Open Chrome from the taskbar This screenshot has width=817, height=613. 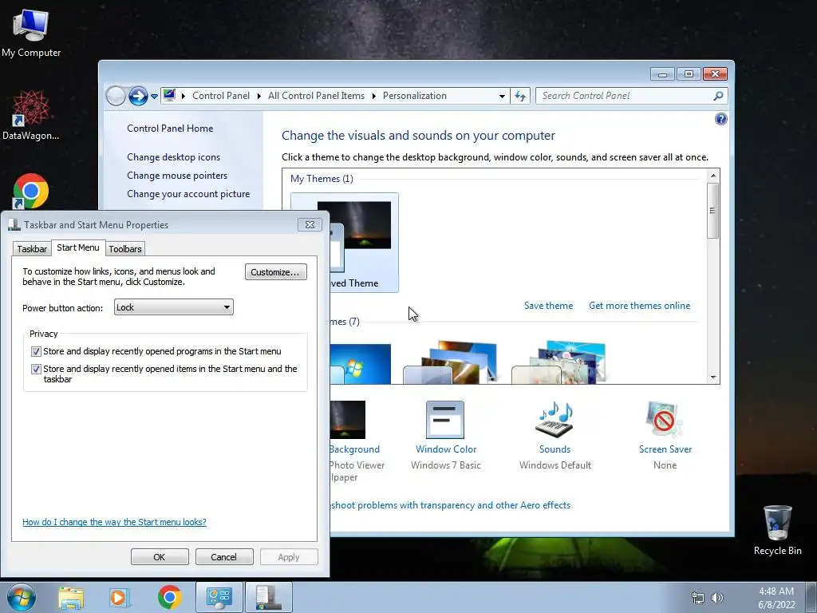169,597
